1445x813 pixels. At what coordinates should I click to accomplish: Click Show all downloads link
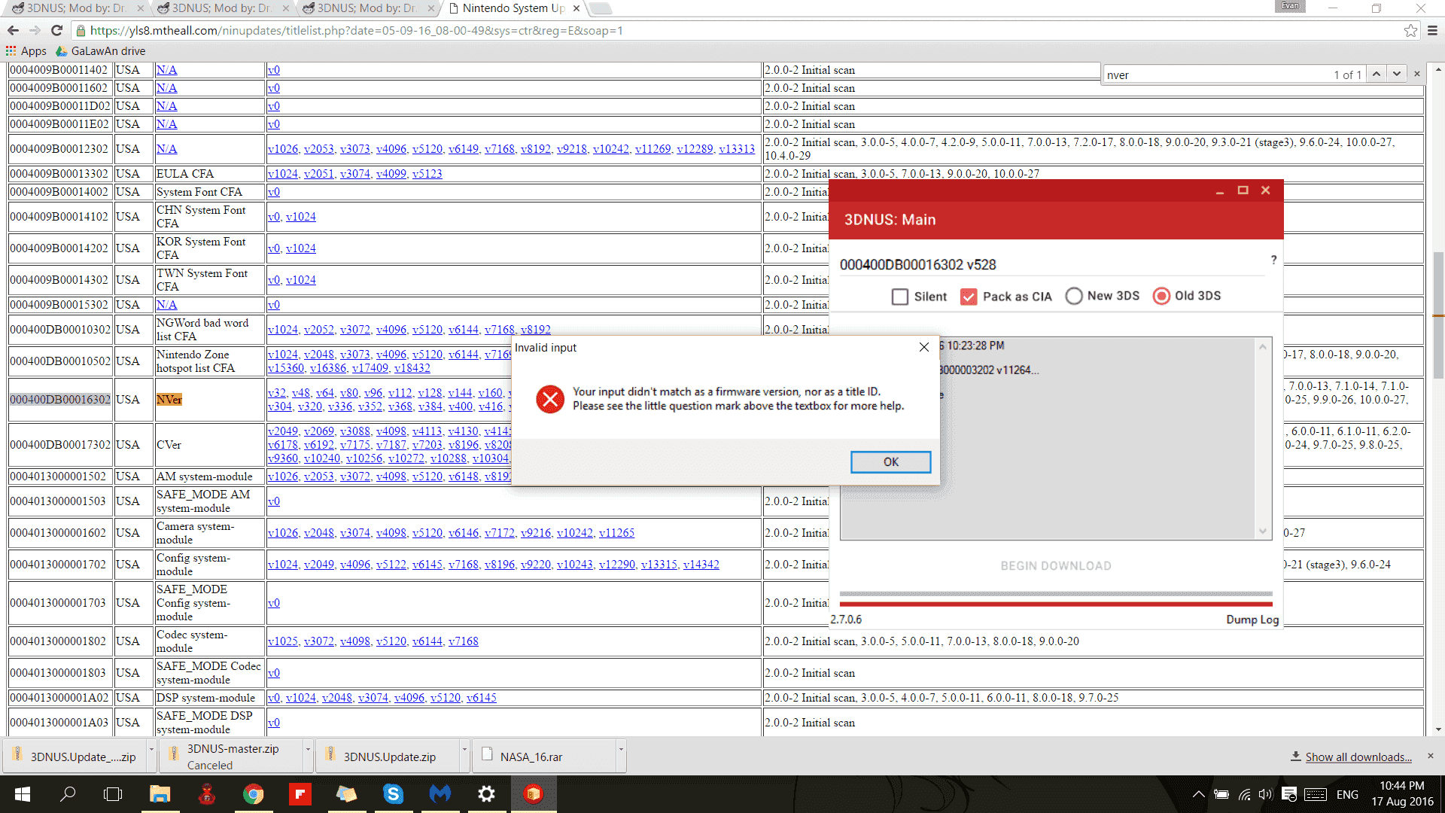pyautogui.click(x=1358, y=757)
